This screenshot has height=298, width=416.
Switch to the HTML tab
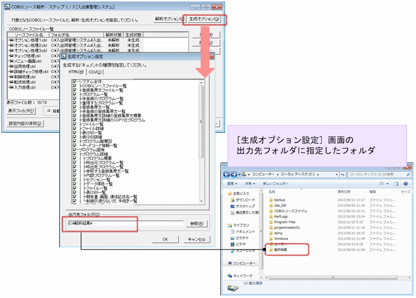(76, 72)
